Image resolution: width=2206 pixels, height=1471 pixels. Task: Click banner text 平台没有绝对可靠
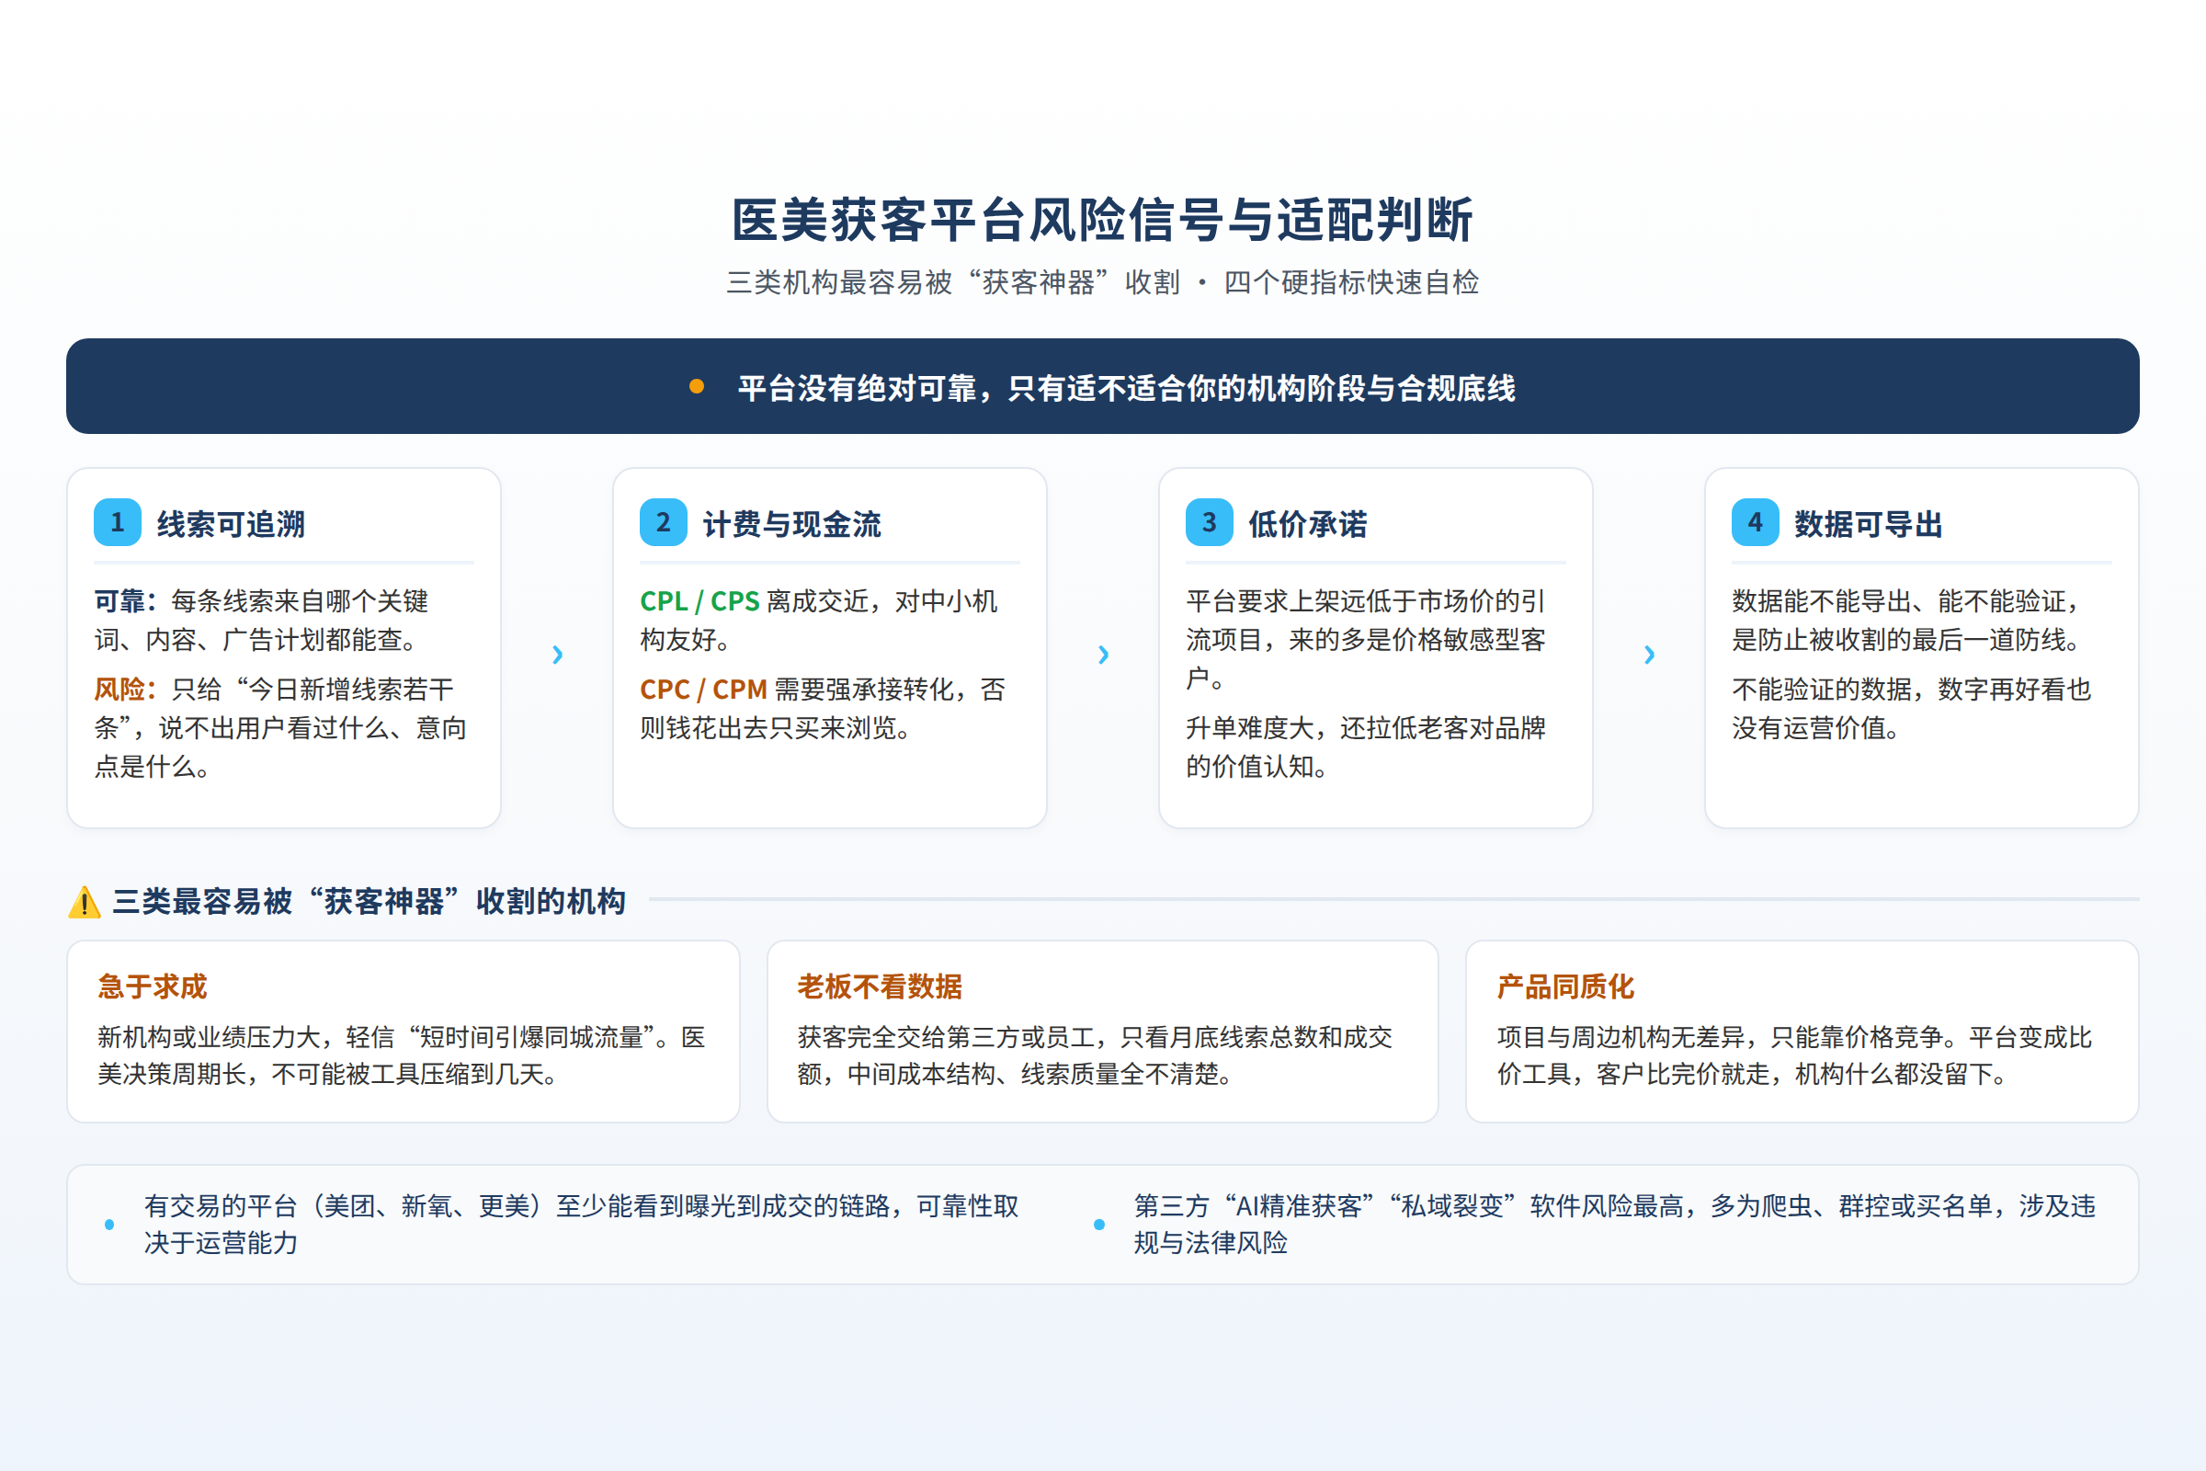(1125, 387)
